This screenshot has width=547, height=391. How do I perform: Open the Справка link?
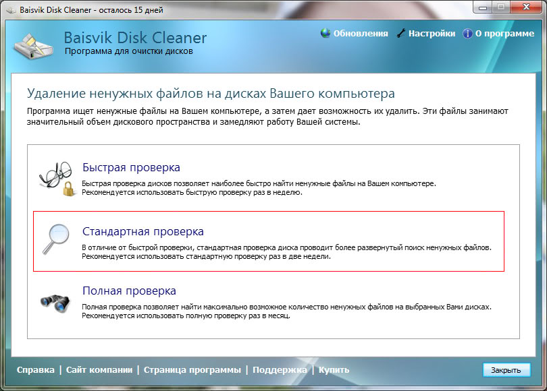[x=36, y=369]
